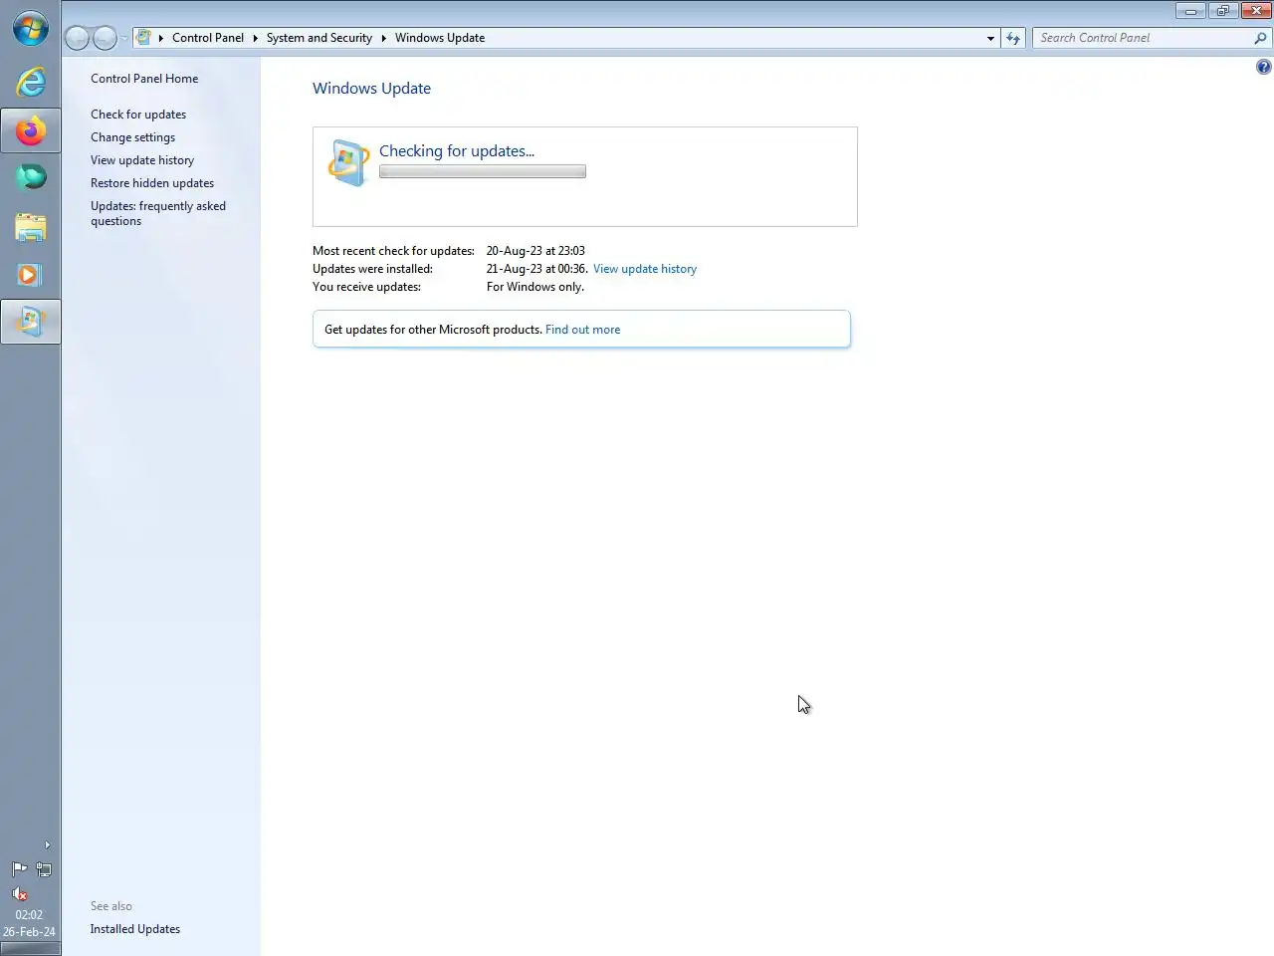Click the Checking for updates progress bar
This screenshot has height=956, width=1274.
point(483,171)
